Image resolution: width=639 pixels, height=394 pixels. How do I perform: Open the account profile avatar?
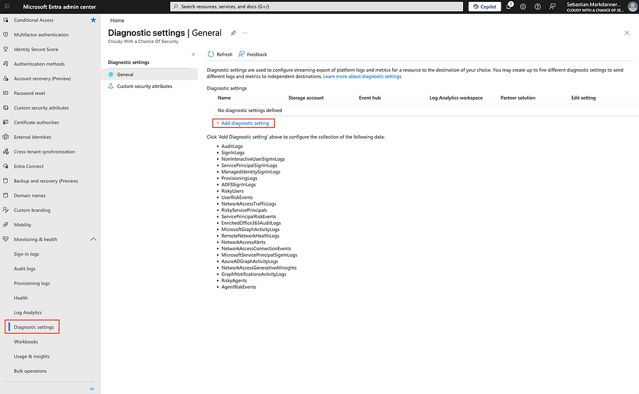(x=632, y=7)
